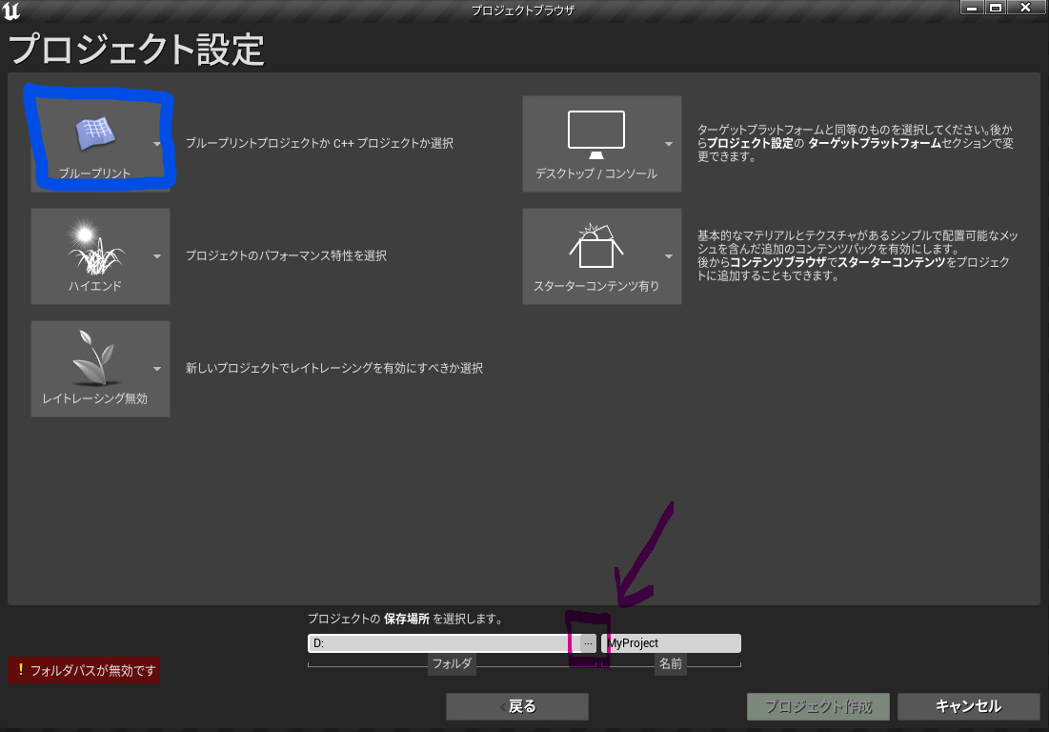Click the Unreal Engine logo in title bar
1049x732 pixels.
pyautogui.click(x=11, y=10)
